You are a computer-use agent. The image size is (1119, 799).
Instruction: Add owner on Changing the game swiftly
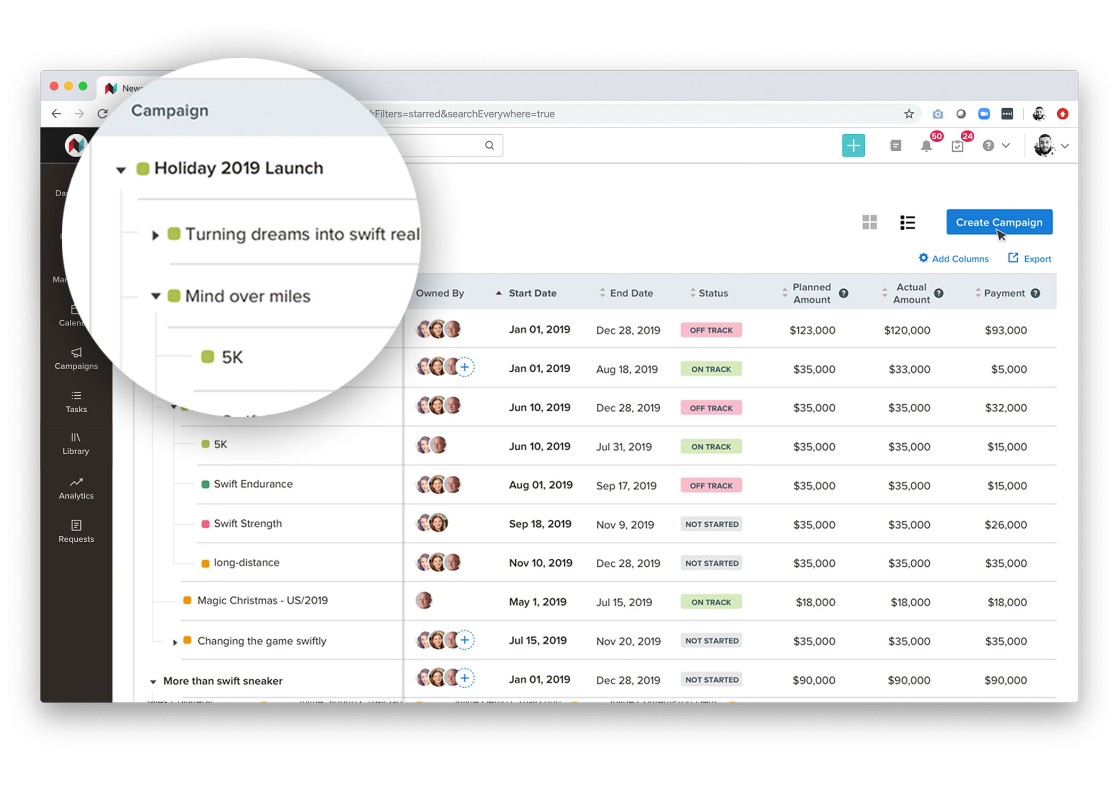(465, 640)
